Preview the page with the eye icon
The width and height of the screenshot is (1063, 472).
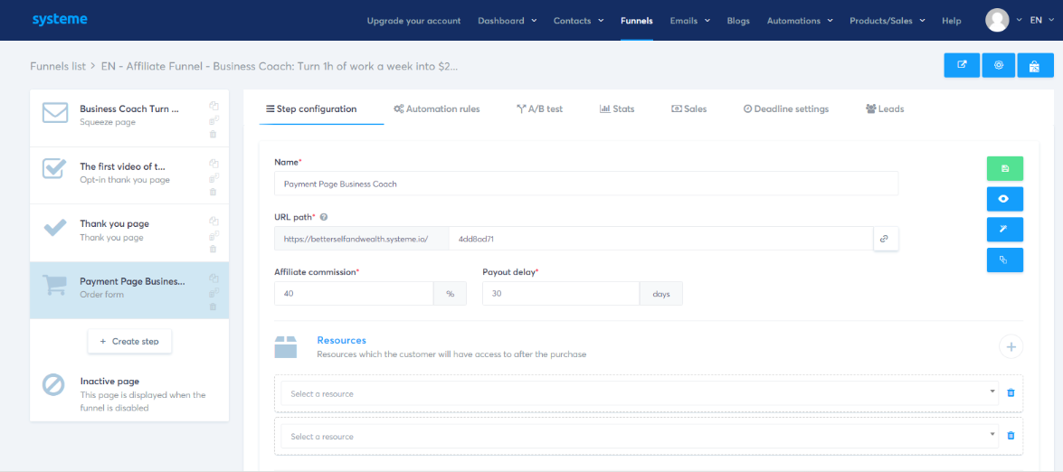(1004, 199)
